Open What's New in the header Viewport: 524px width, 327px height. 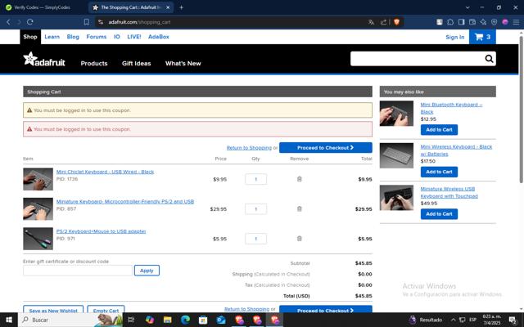183,64
